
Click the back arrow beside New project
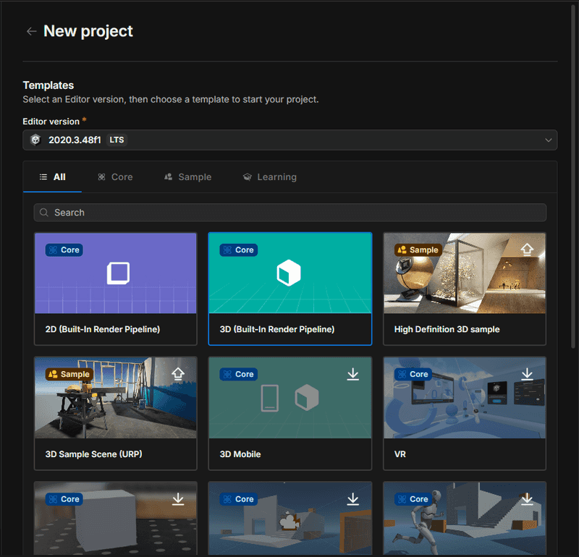(31, 32)
